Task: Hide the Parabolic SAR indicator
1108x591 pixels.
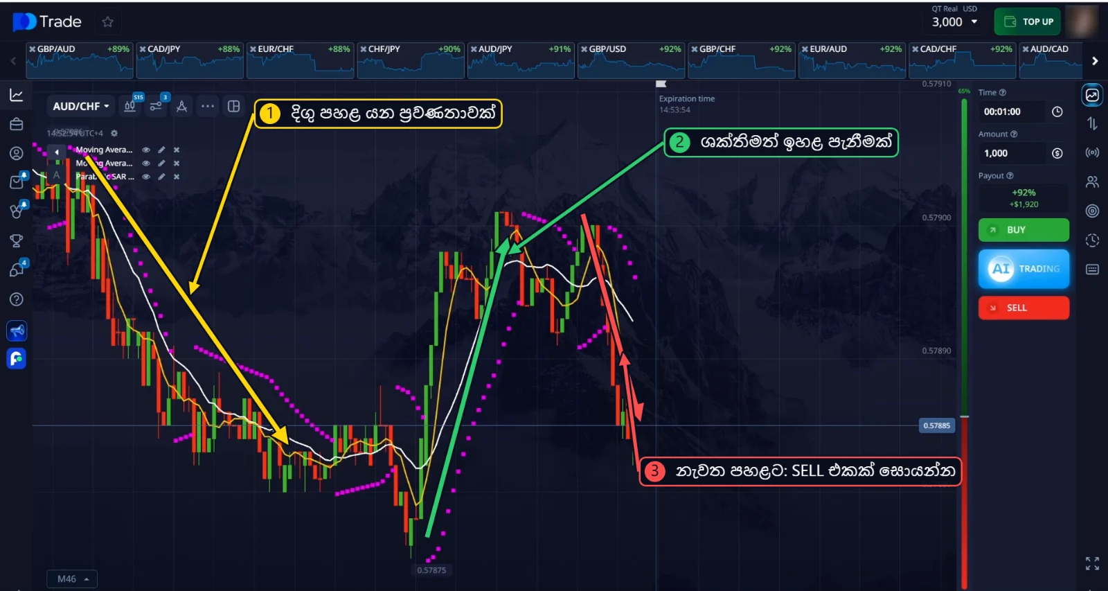Action: tap(146, 177)
